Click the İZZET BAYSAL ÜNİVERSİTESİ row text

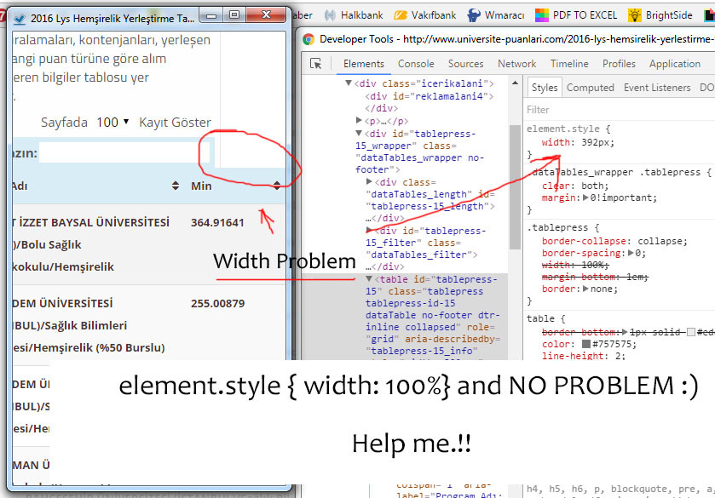94,222
